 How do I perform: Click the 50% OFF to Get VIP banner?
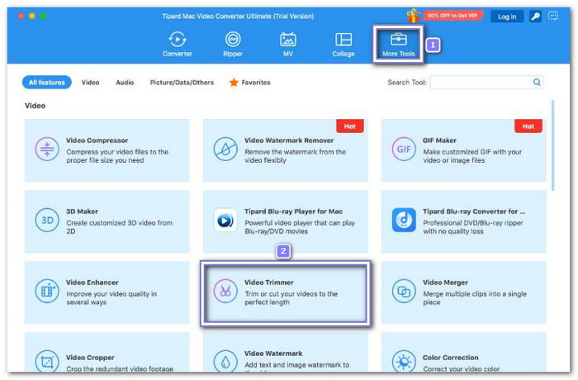click(x=452, y=16)
